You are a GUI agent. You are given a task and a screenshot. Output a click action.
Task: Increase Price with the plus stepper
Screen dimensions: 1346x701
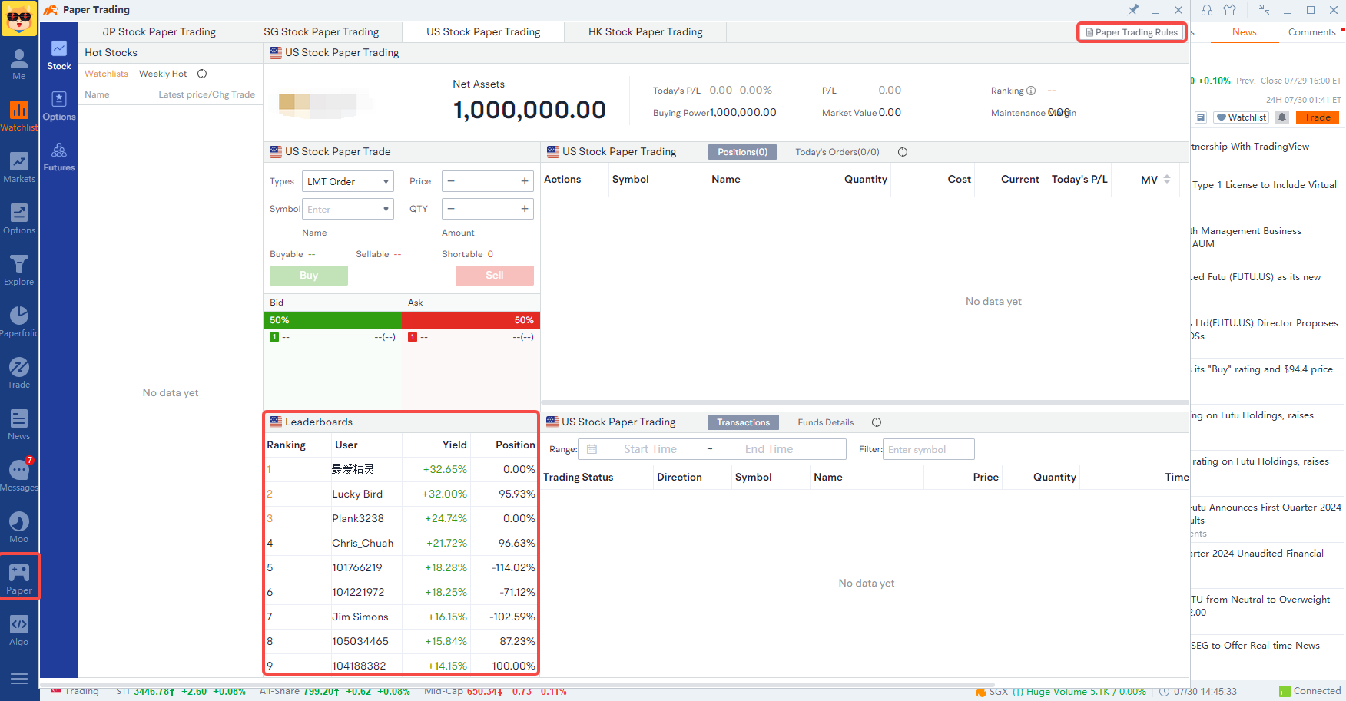[x=525, y=181]
